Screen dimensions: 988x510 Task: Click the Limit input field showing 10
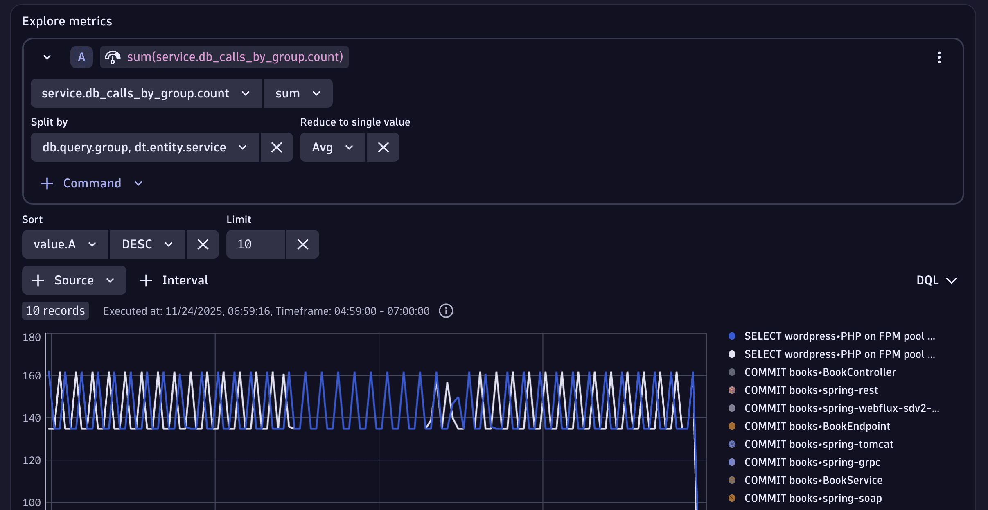255,244
